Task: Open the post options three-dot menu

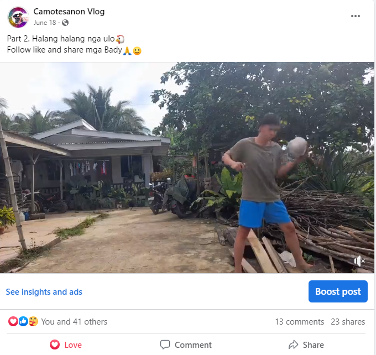Action: point(356,16)
